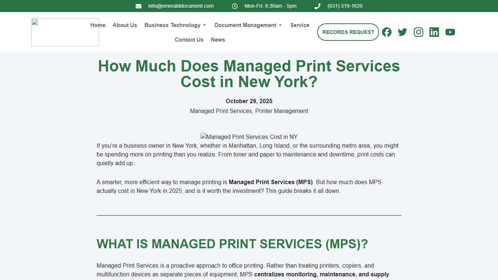Open the Managed Print Services category link
The height and width of the screenshot is (280, 498).
[221, 111]
